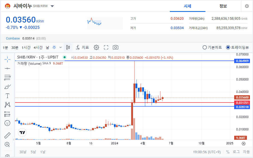Viewport: 253px width, 158px height.
Task: Click the TradingView logo on chart
Action: 22,132
